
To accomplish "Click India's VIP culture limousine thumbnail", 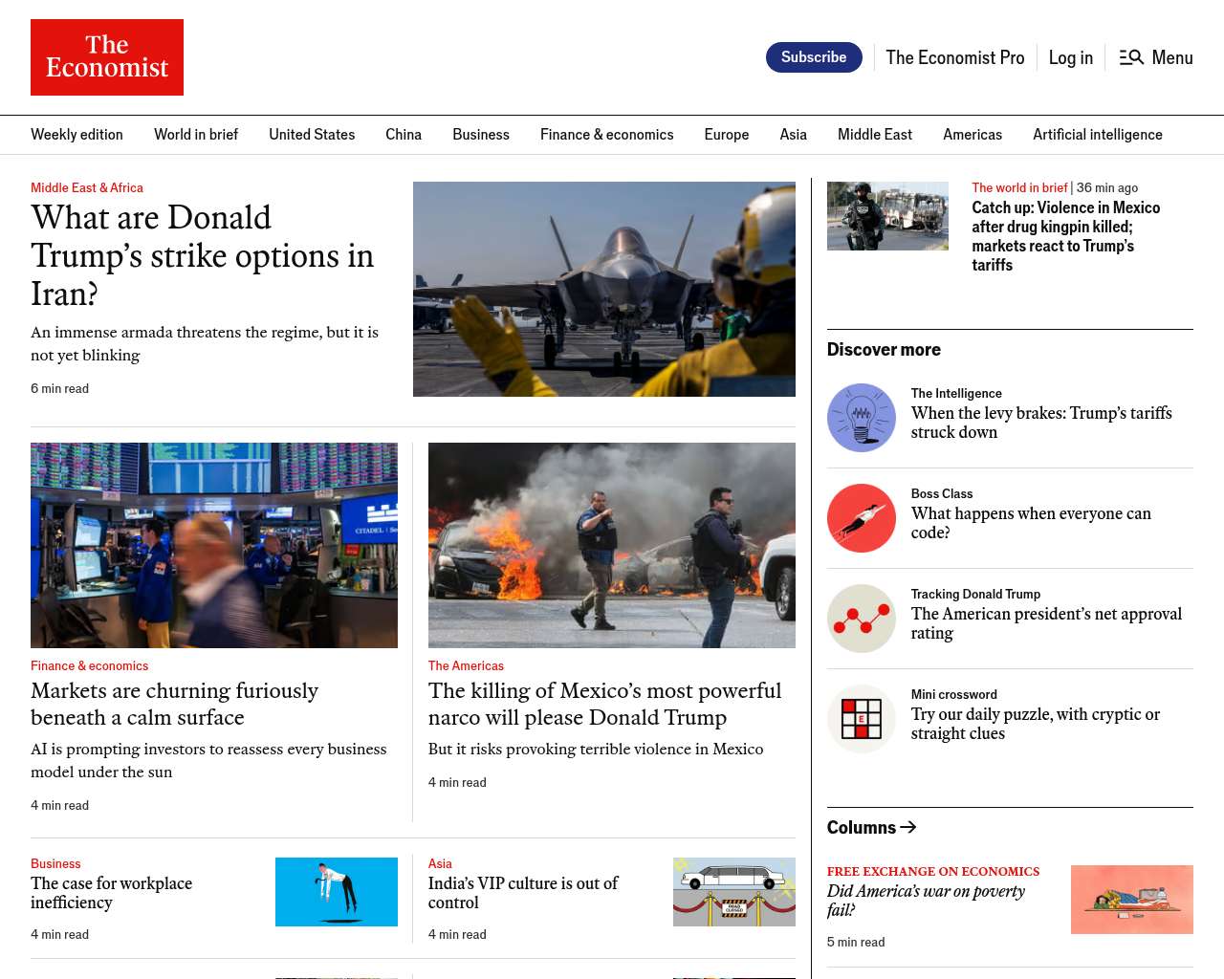I will (733, 891).
